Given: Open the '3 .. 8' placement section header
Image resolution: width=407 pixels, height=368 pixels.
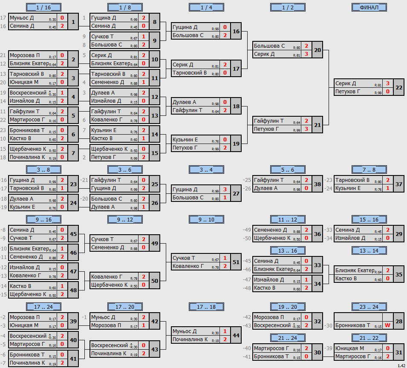Looking at the screenshot, I should point(43,170).
